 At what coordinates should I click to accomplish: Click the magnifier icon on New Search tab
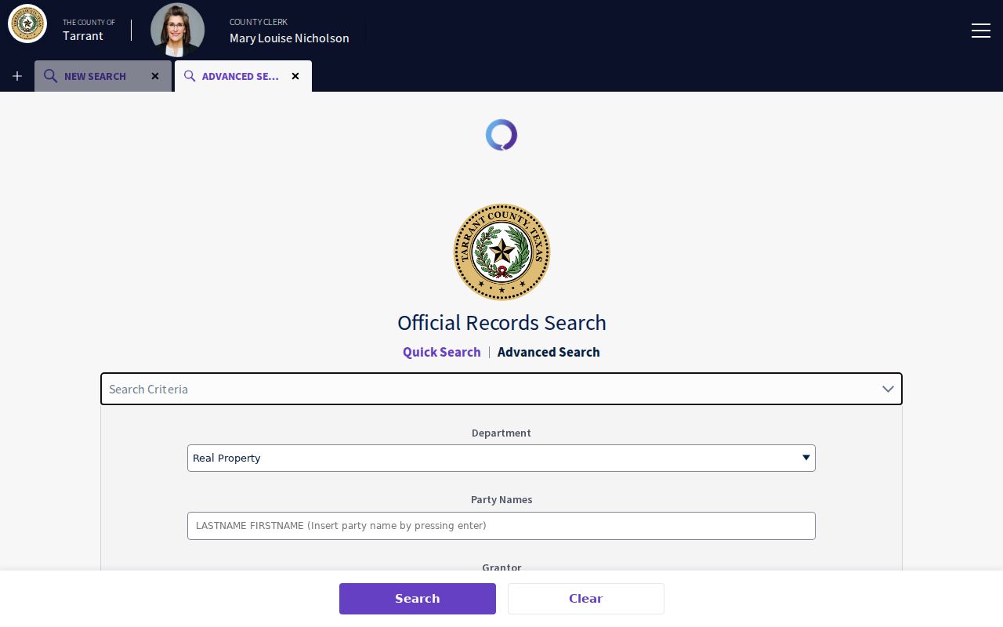tap(50, 76)
